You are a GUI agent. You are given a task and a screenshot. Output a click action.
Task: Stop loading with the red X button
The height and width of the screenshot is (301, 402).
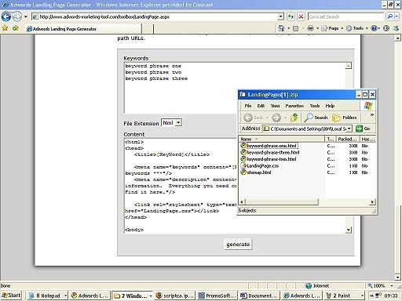[x=301, y=17]
